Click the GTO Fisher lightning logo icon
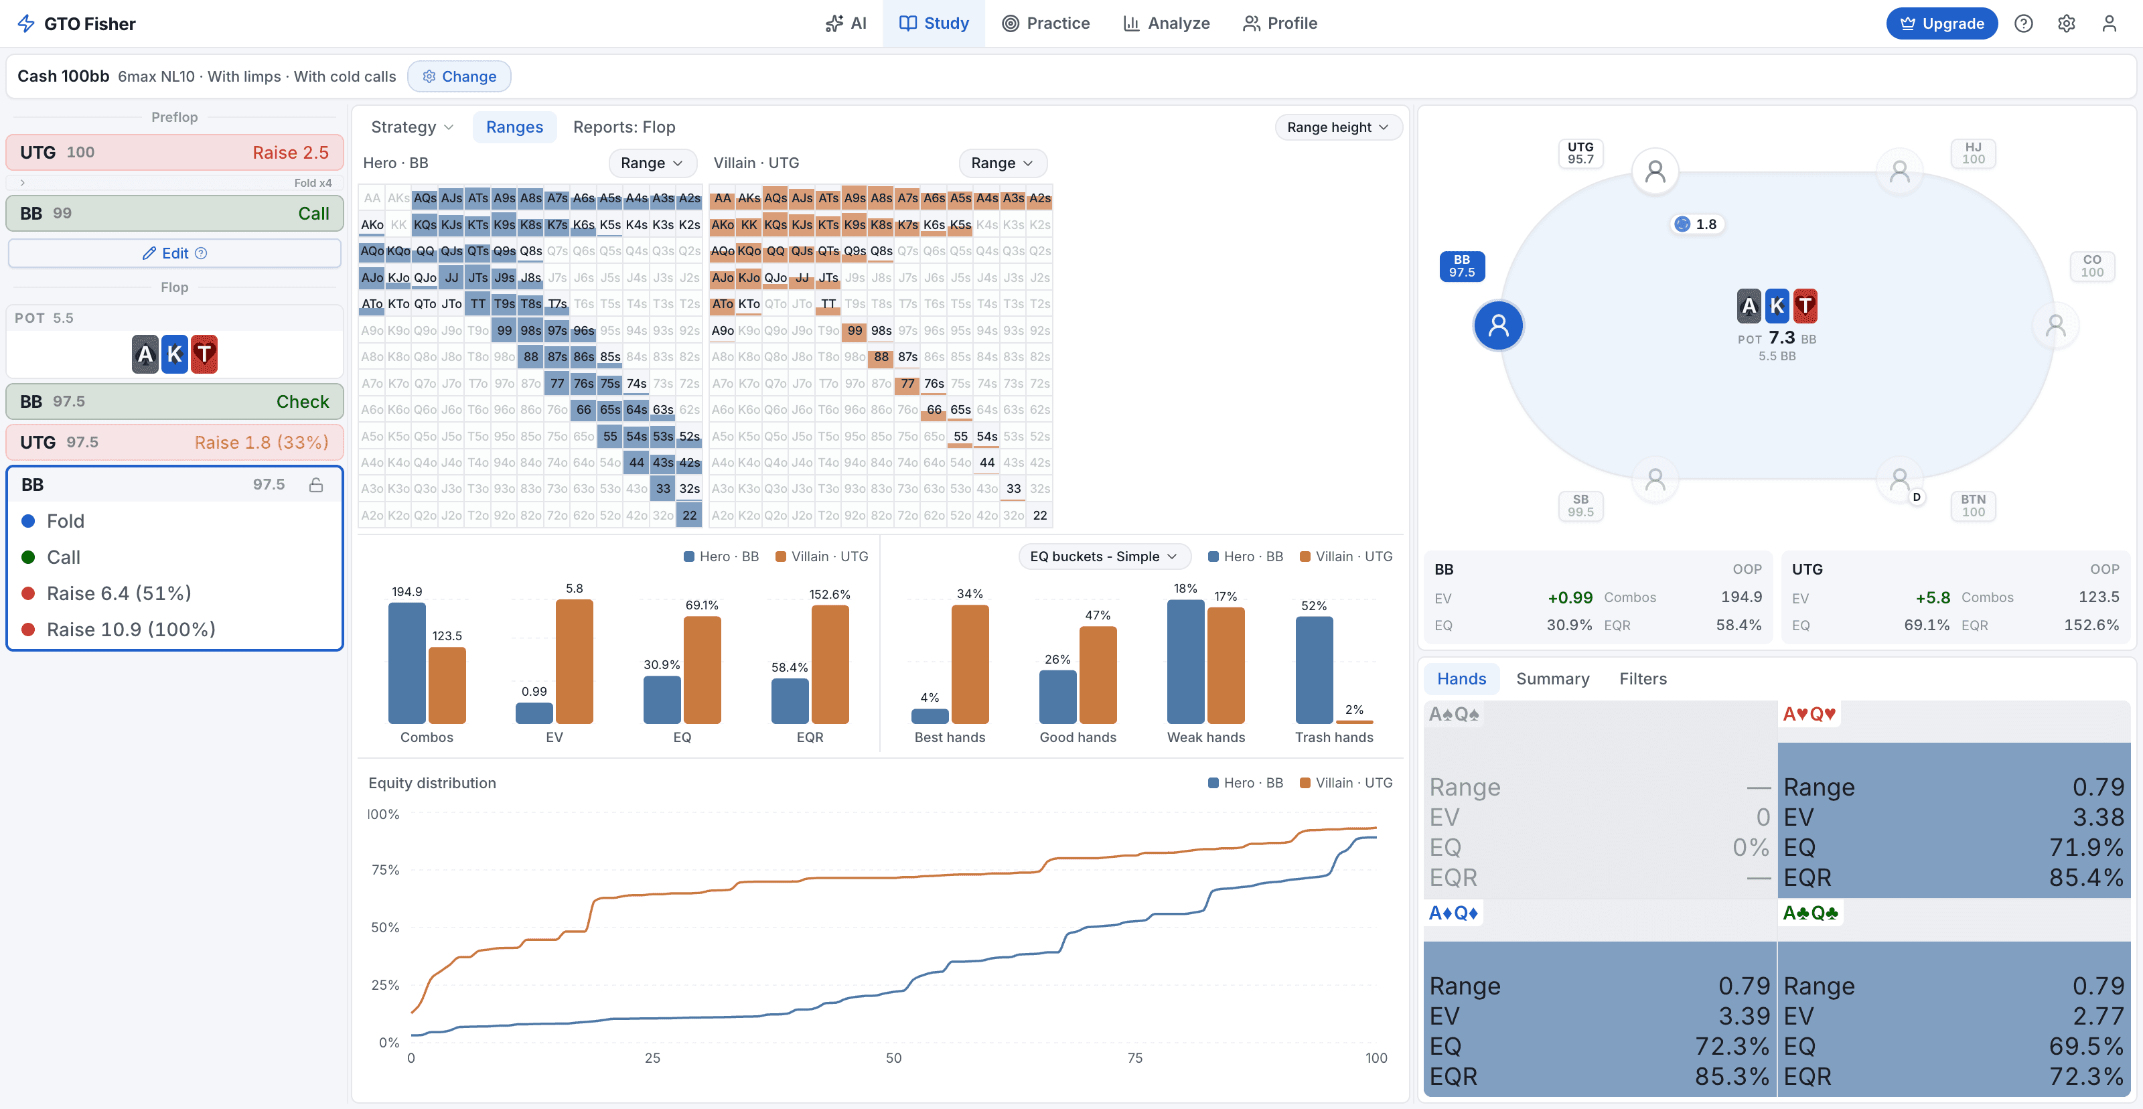This screenshot has height=1109, width=2143. click(x=26, y=23)
